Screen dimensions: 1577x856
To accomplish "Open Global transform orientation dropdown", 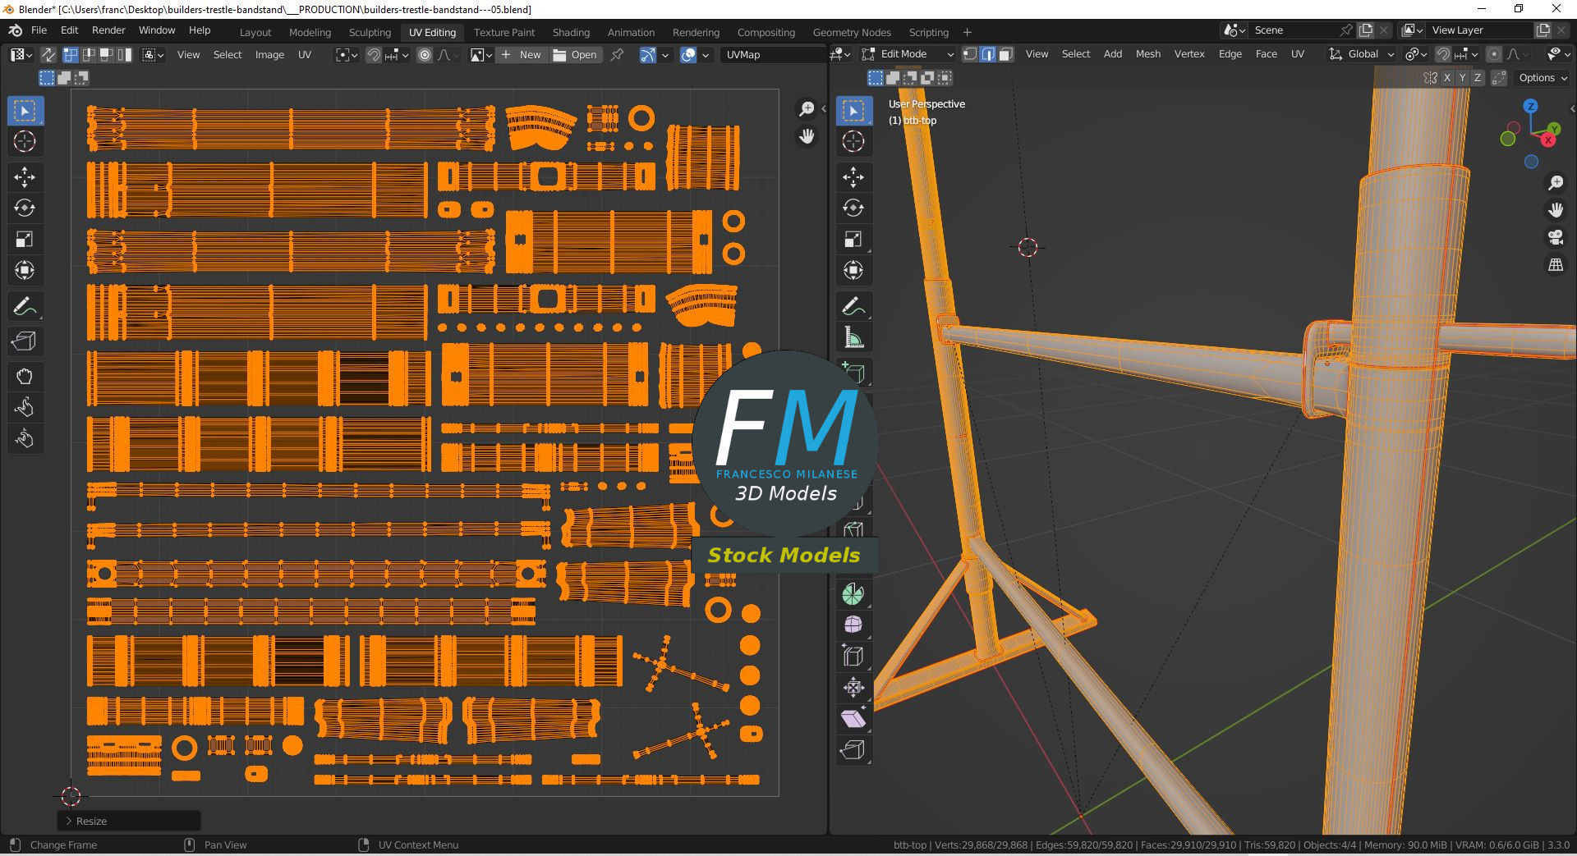I will pos(1362,54).
